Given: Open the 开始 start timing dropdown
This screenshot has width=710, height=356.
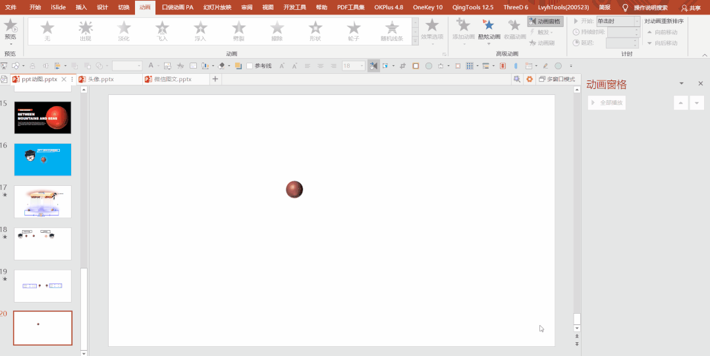Looking at the screenshot, I should tap(637, 21).
